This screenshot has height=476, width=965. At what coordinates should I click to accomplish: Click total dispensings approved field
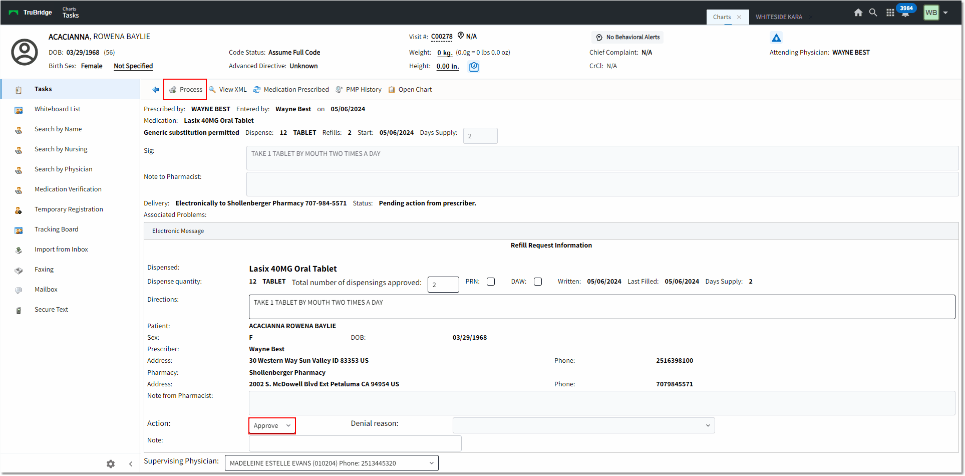[443, 285]
